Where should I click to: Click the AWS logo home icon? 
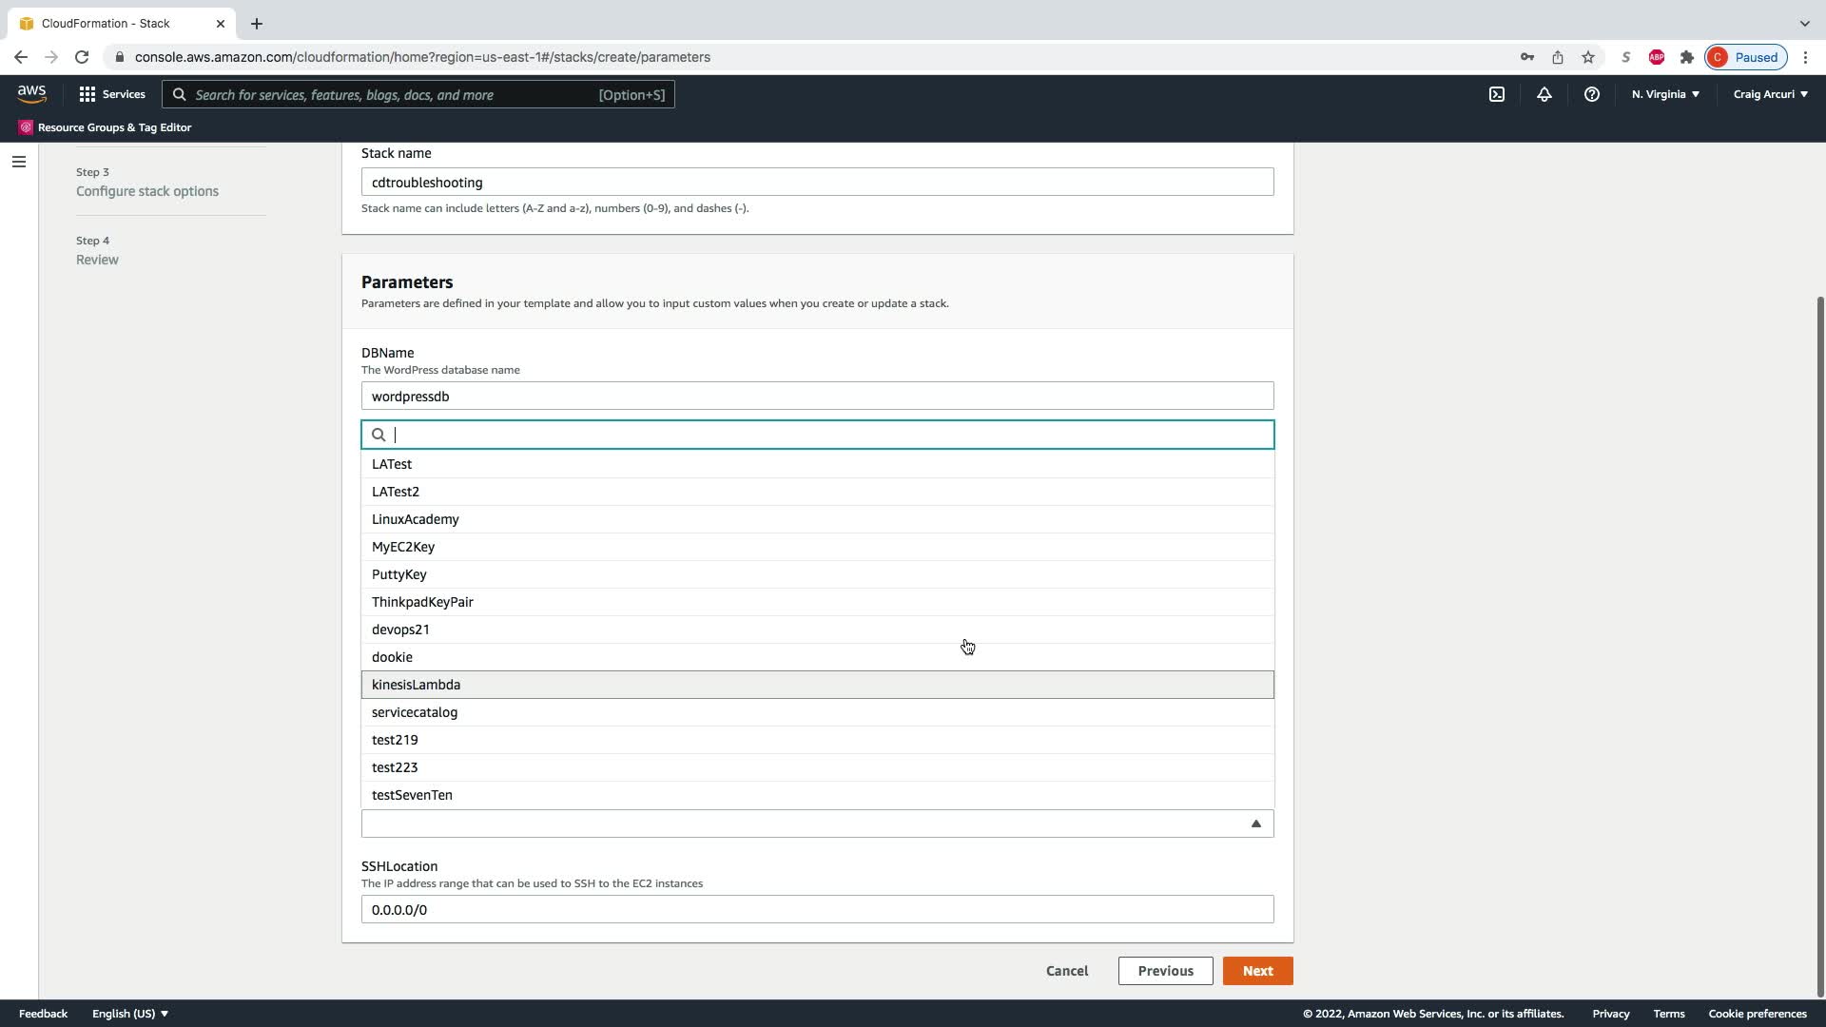coord(31,93)
